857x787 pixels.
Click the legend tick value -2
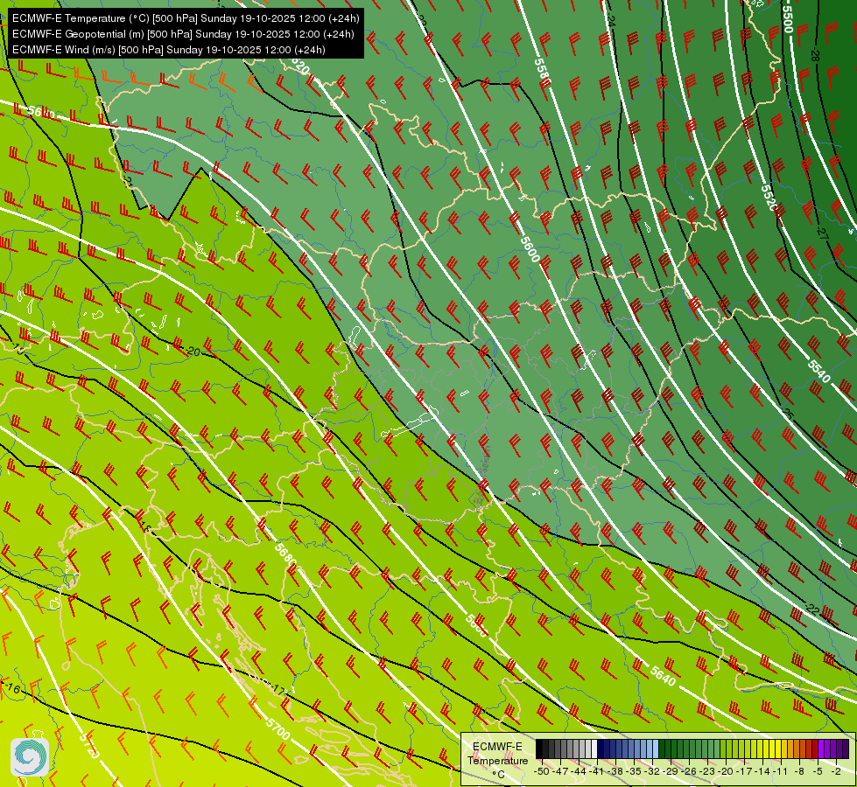(x=836, y=771)
